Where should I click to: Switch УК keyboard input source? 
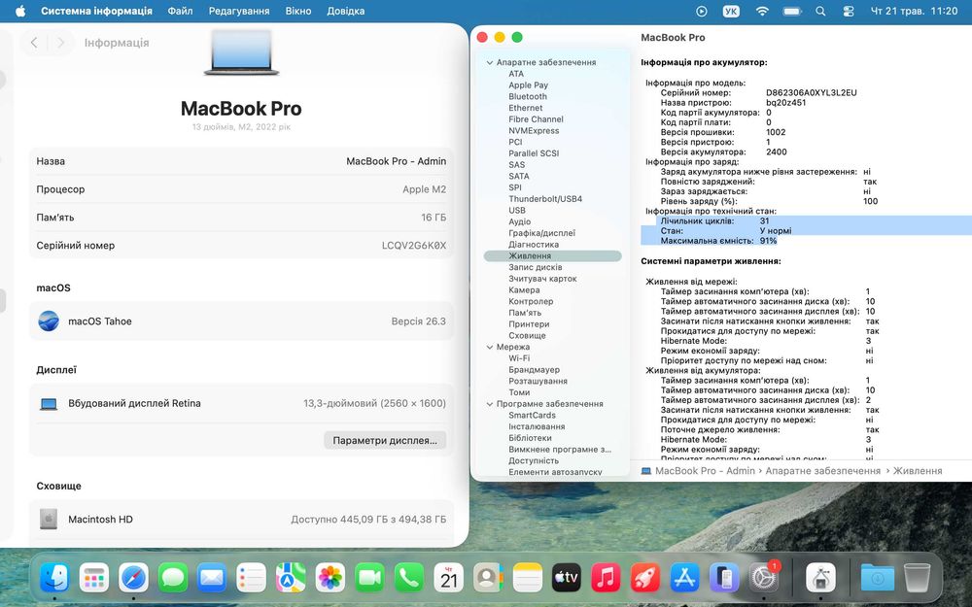tap(732, 11)
